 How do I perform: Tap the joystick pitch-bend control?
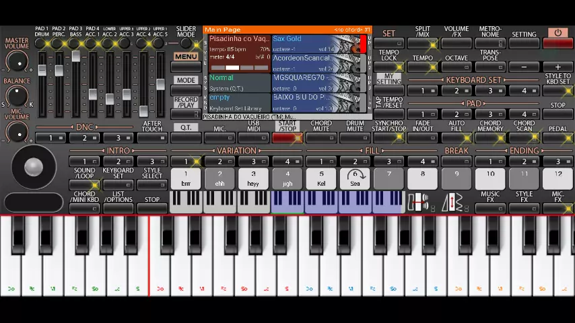(33, 168)
